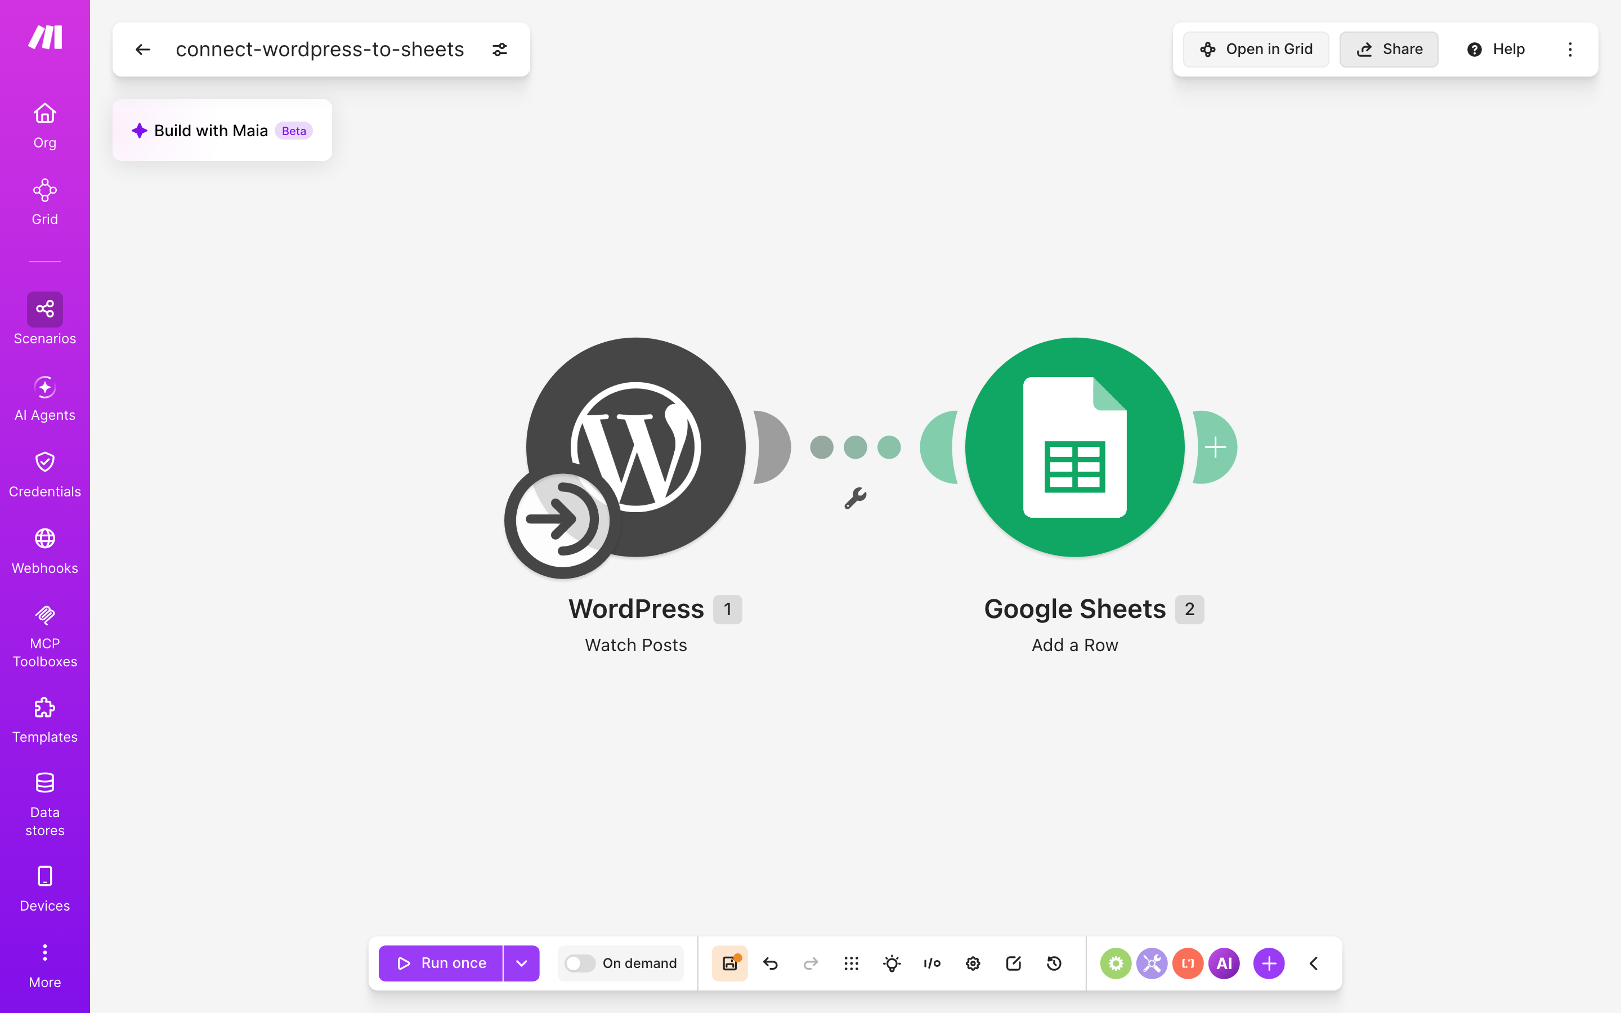Screen dimensions: 1621x1013
Task: Open the Credentials section
Action: pyautogui.click(x=45, y=475)
